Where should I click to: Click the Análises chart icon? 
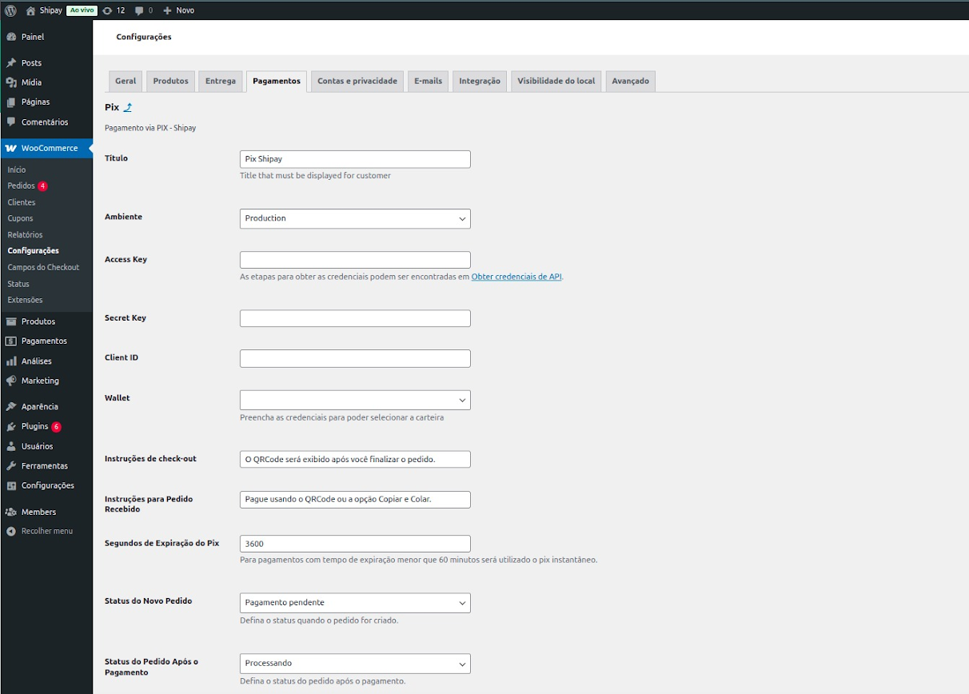pyautogui.click(x=11, y=361)
